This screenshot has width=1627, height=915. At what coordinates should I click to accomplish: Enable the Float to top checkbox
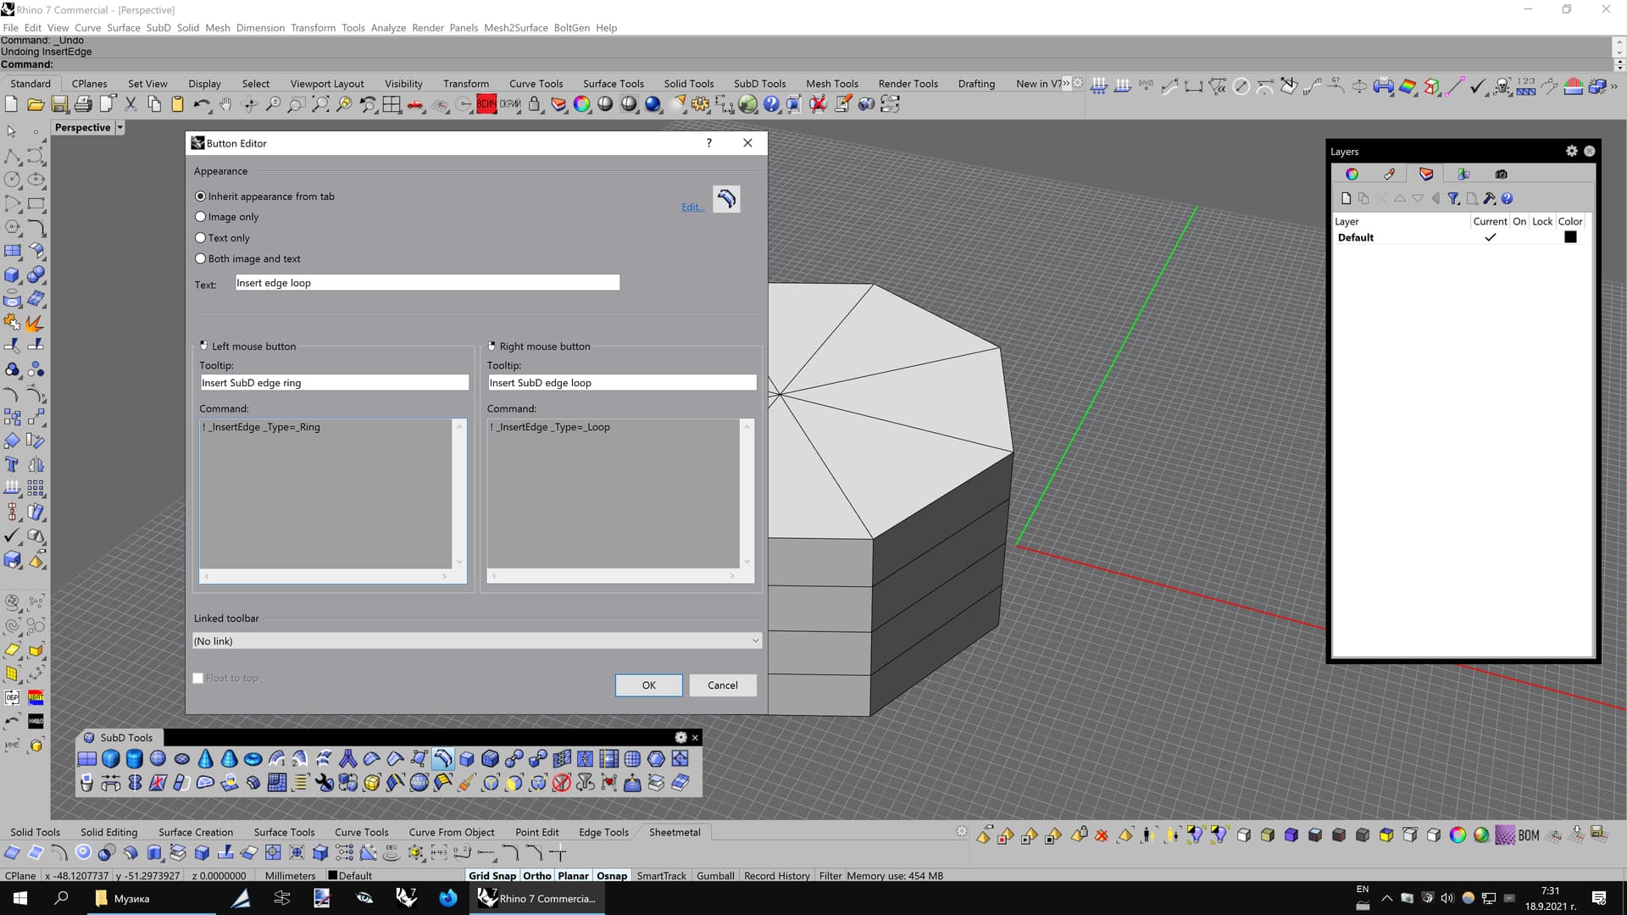(197, 678)
